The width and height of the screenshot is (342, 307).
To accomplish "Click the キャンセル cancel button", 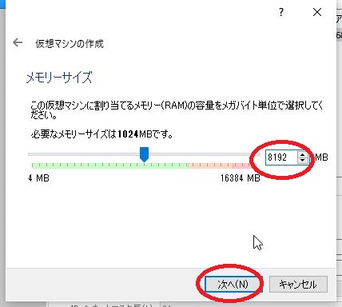I will tap(298, 285).
